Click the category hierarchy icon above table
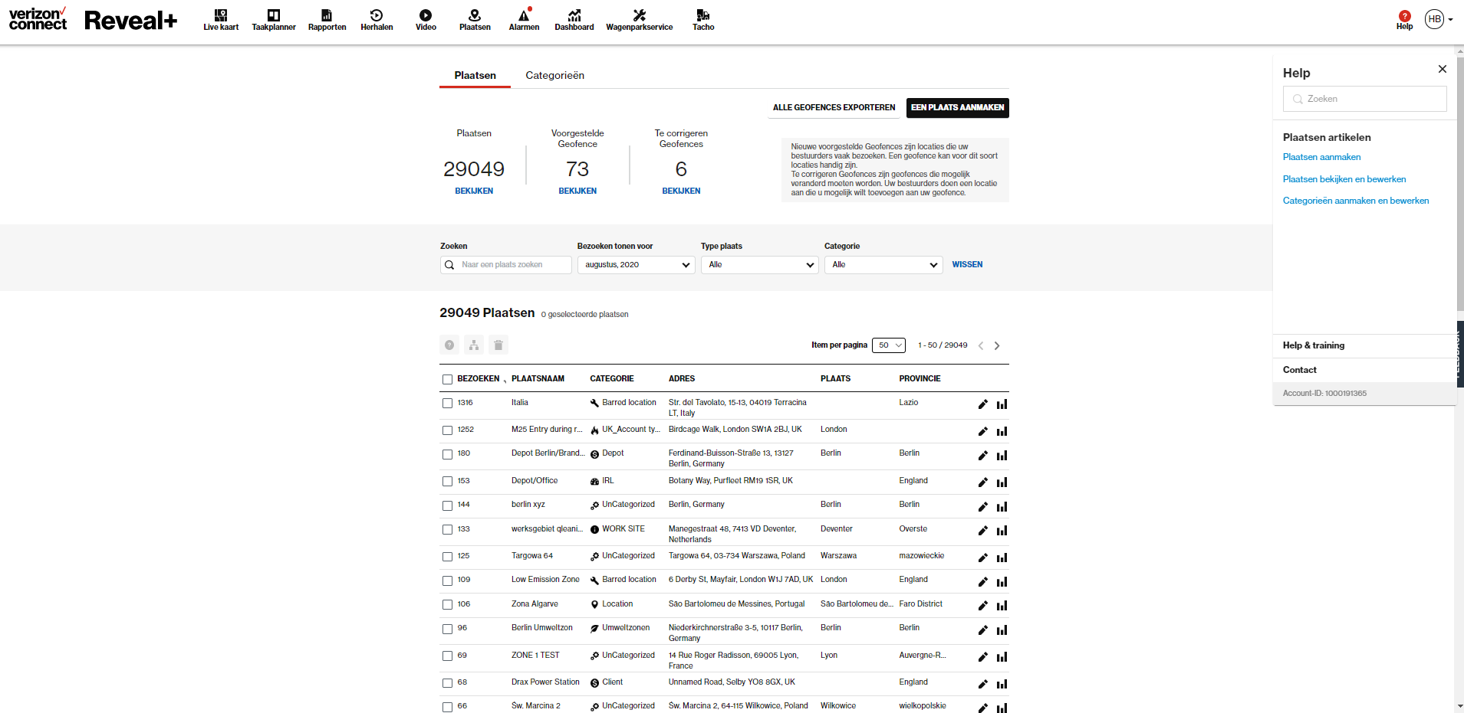1464x713 pixels. (x=474, y=345)
